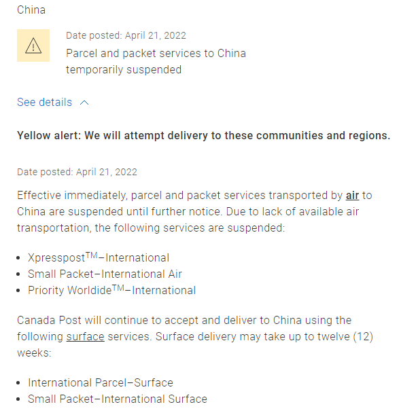Click the bold Yellow alert heading
This screenshot has width=401, height=415.
pos(204,136)
